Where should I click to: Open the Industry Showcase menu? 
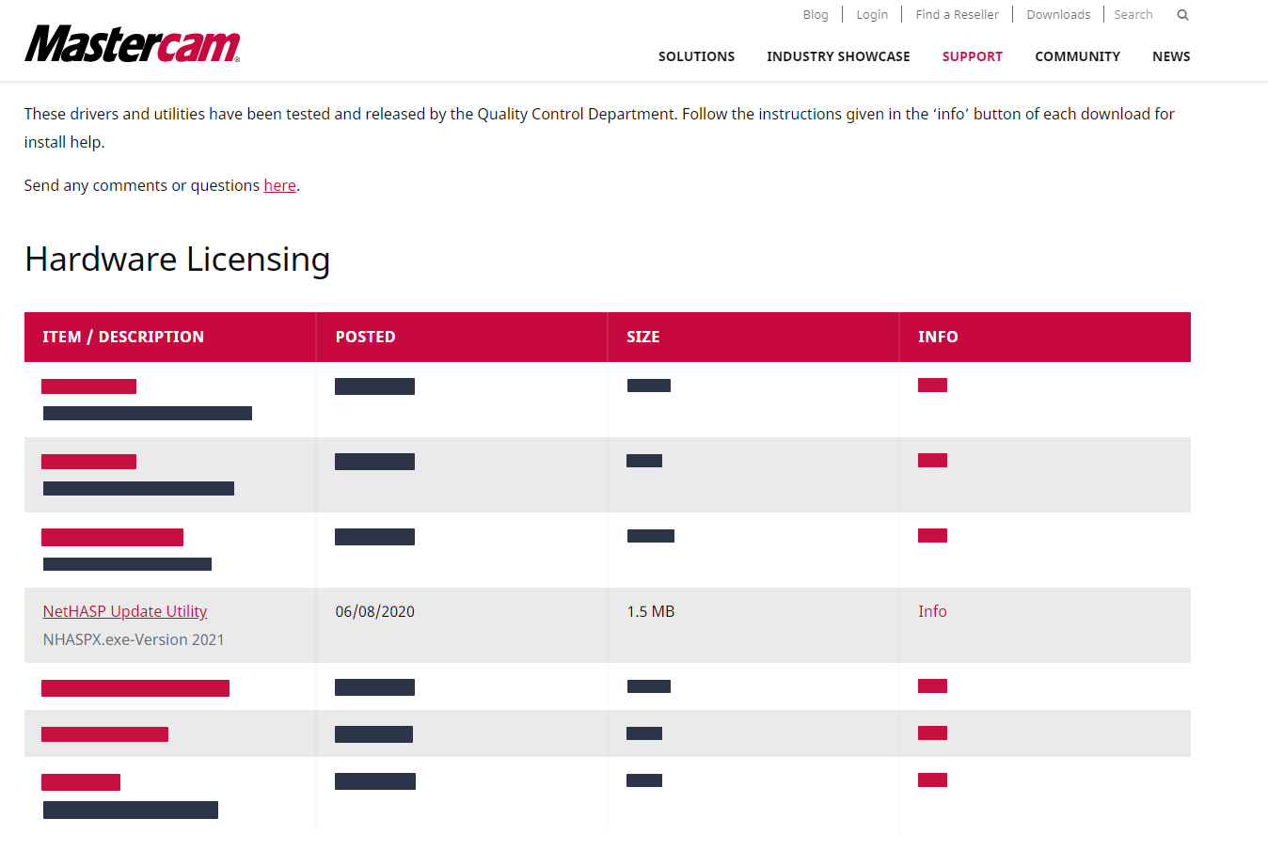pos(838,56)
